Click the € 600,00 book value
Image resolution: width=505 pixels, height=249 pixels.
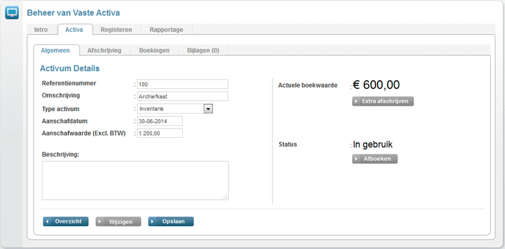tap(376, 85)
